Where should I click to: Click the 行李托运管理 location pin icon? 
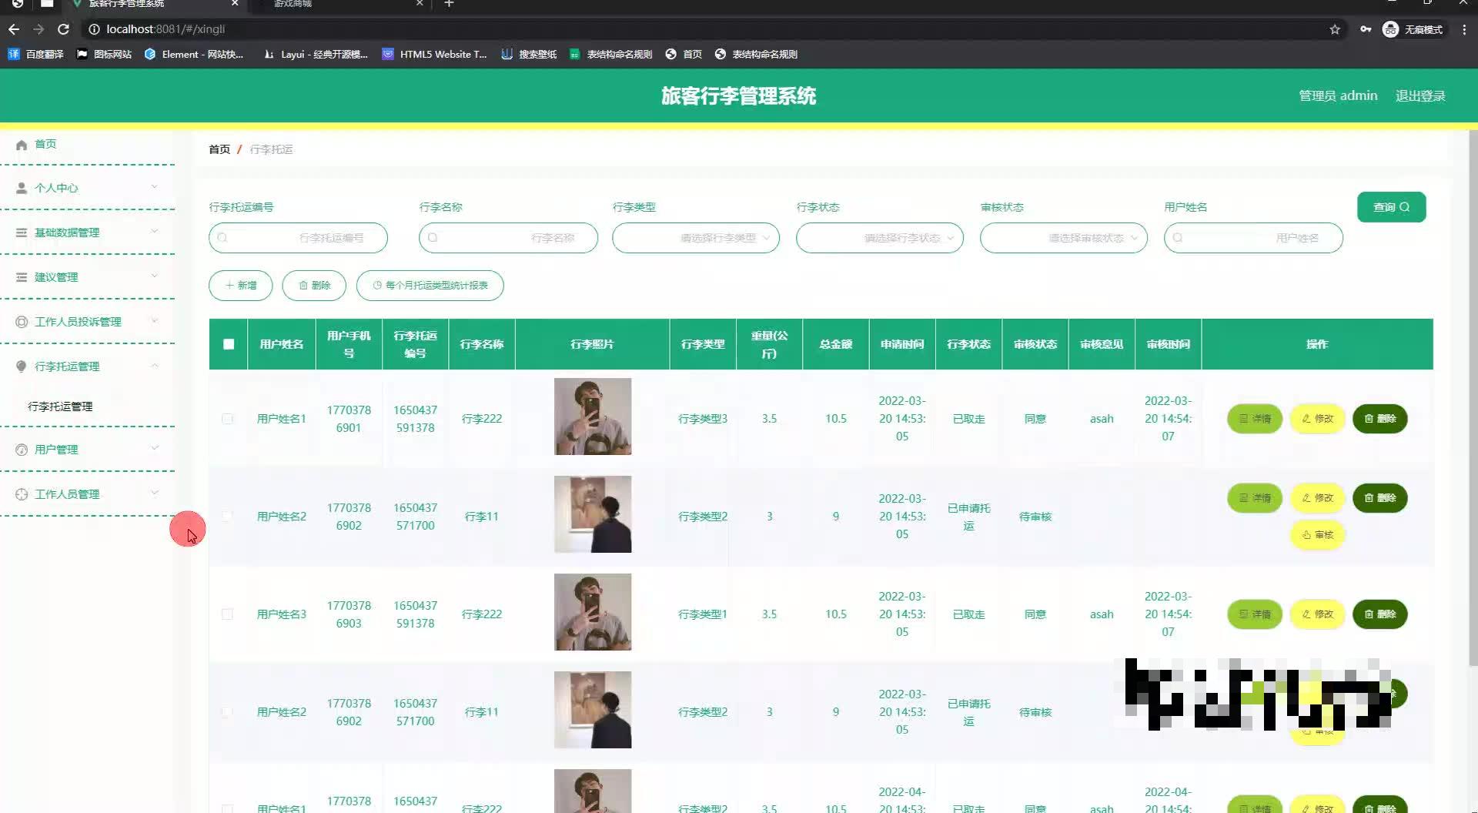coord(21,366)
